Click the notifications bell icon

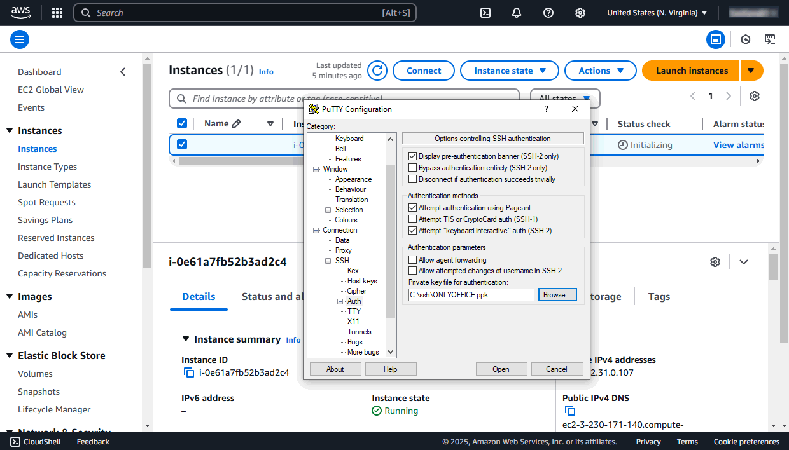coord(516,12)
